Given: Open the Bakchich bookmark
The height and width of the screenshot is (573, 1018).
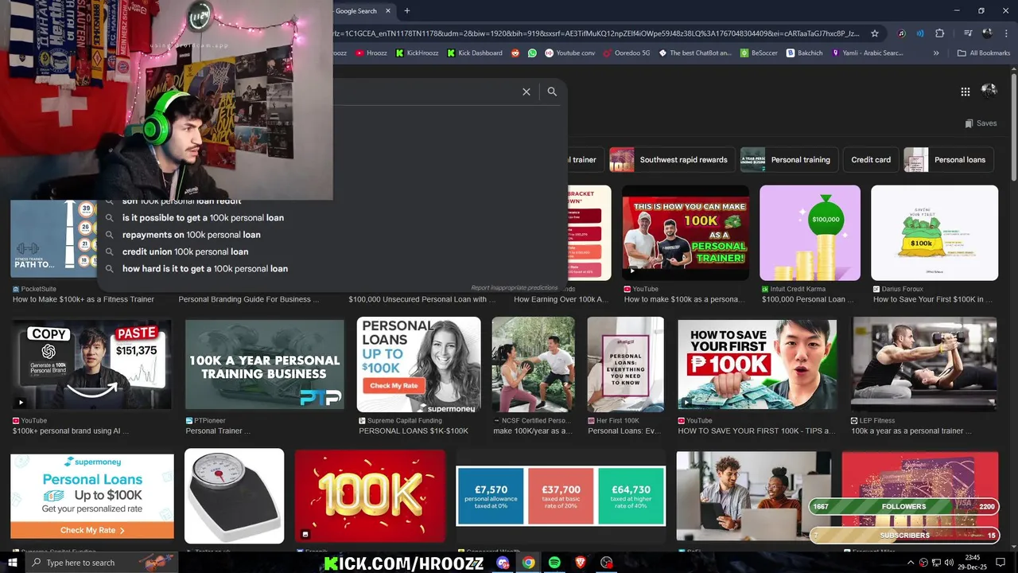Looking at the screenshot, I should tap(804, 53).
